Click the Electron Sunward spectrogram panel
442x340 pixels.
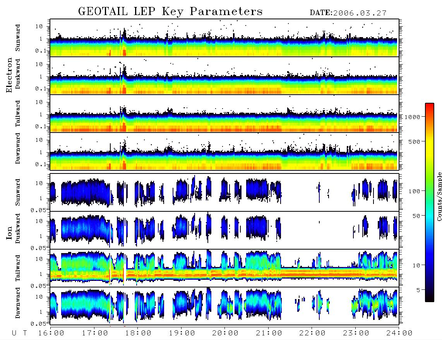[224, 38]
